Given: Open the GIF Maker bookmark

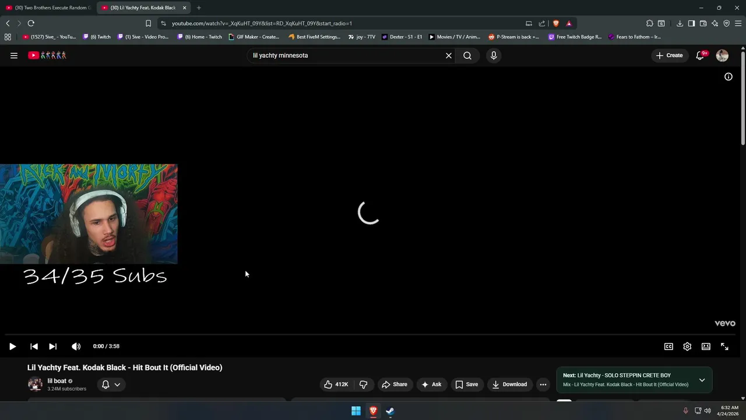Looking at the screenshot, I should coord(254,37).
